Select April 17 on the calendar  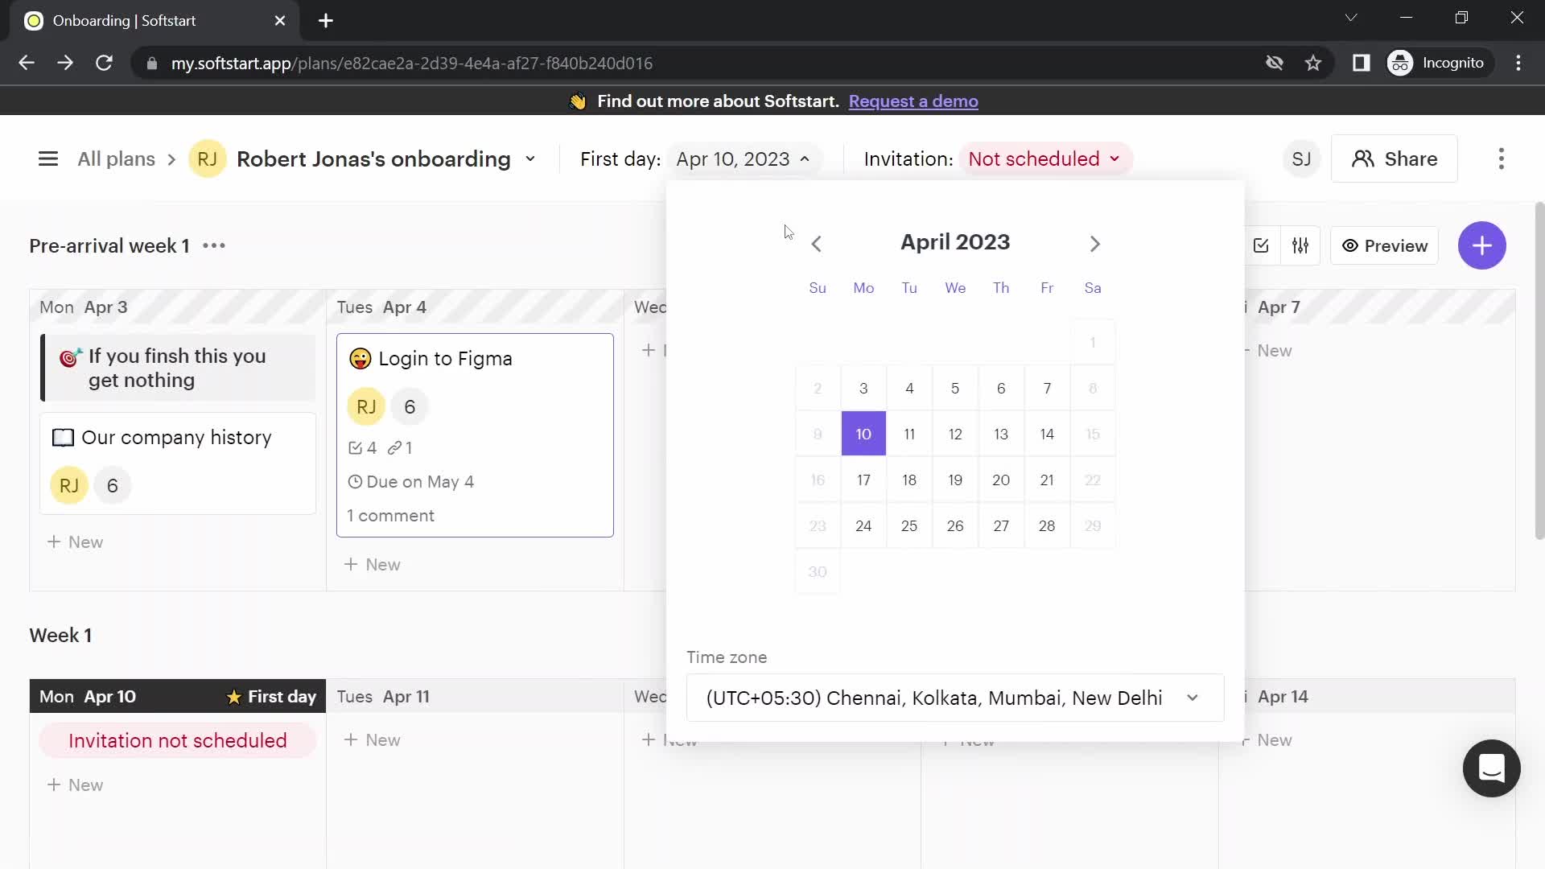click(x=863, y=480)
